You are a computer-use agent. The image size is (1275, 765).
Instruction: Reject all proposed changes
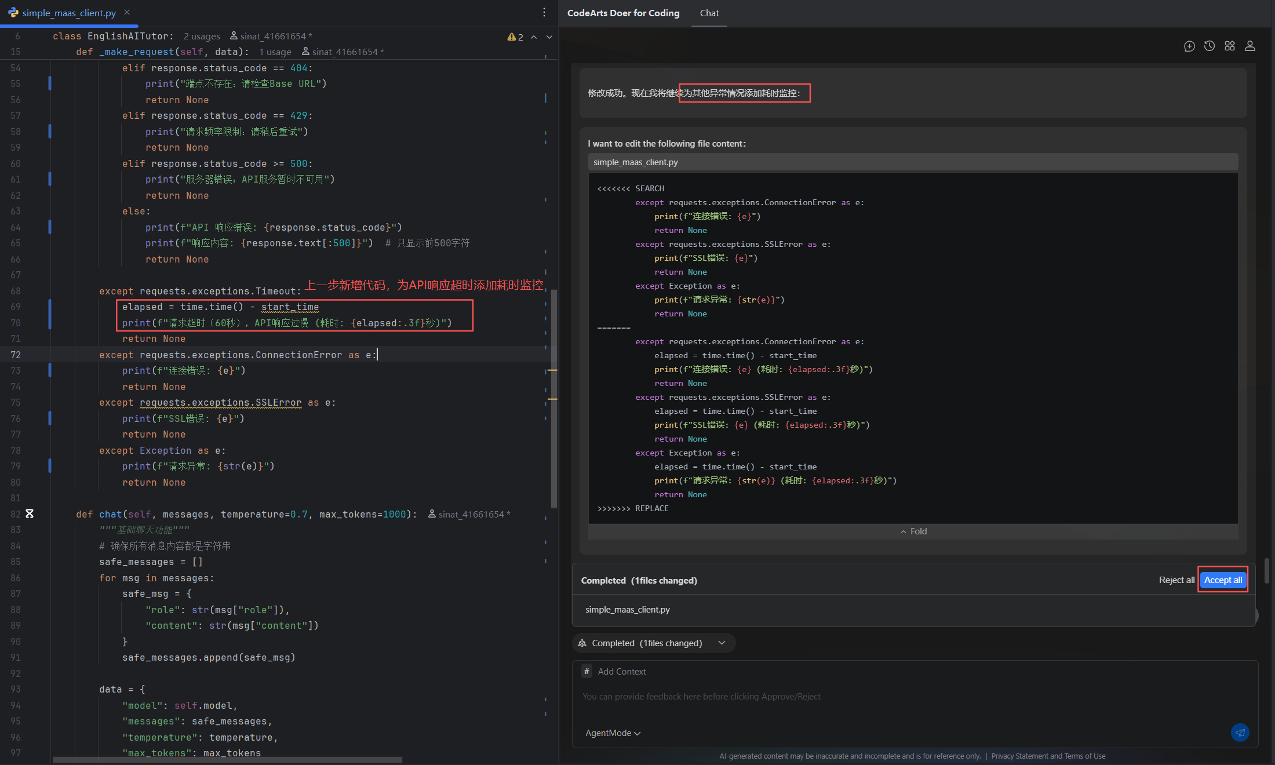(x=1176, y=580)
